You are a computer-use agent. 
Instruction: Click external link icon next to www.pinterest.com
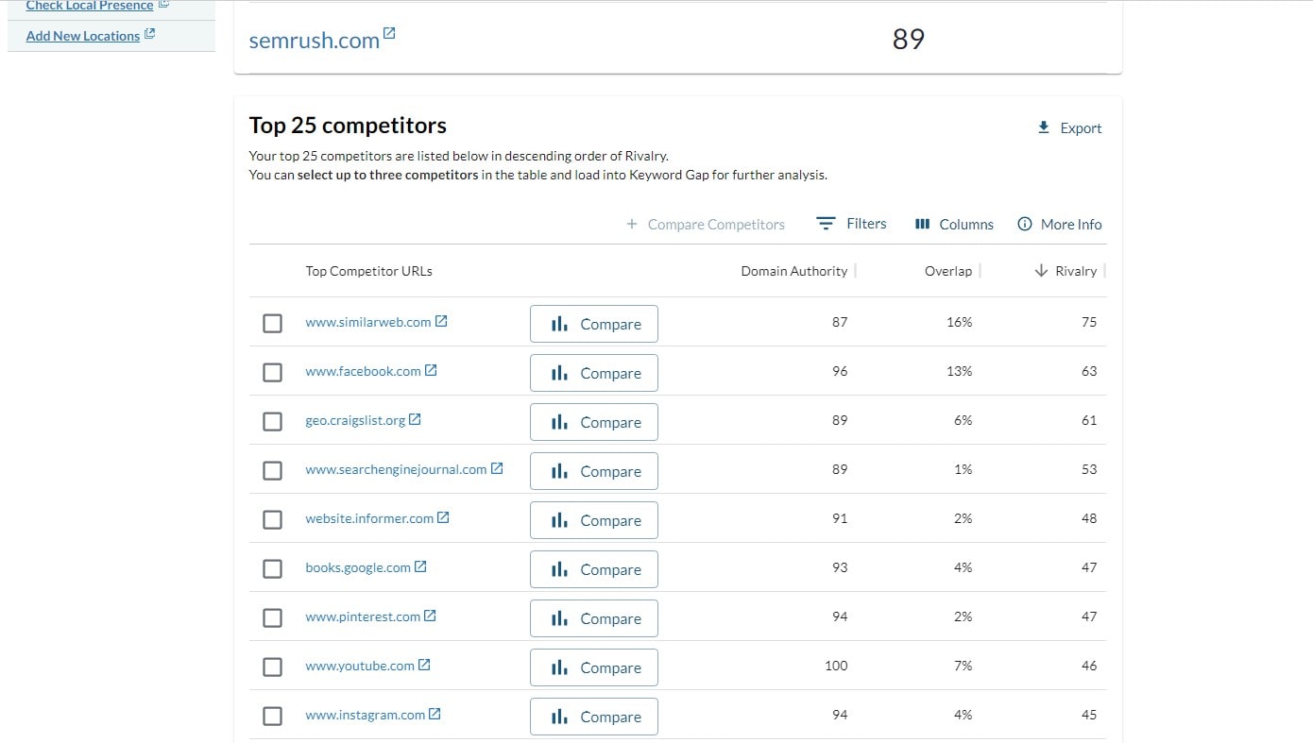(x=430, y=616)
